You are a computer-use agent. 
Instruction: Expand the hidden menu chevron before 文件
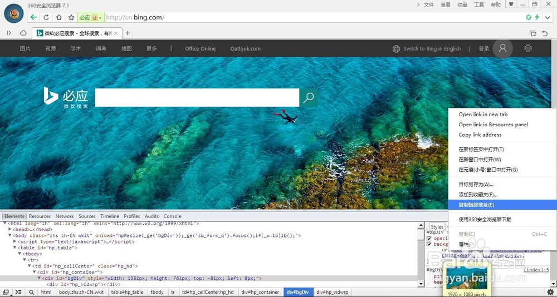[418, 4]
